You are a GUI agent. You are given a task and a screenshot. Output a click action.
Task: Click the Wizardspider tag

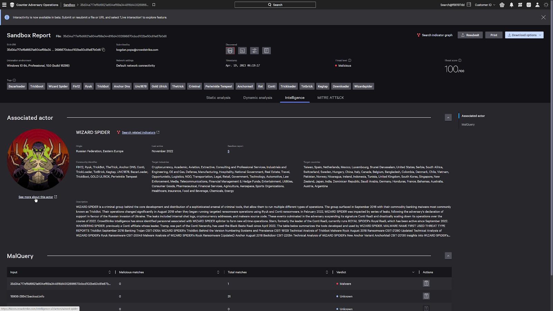363,86
